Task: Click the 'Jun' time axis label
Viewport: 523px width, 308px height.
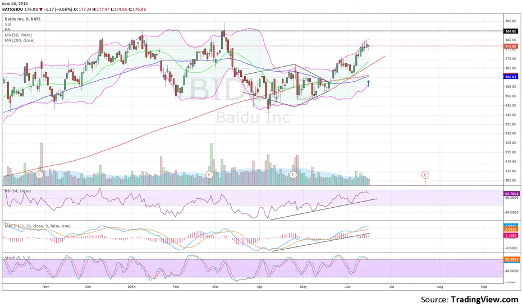Action: point(347,287)
